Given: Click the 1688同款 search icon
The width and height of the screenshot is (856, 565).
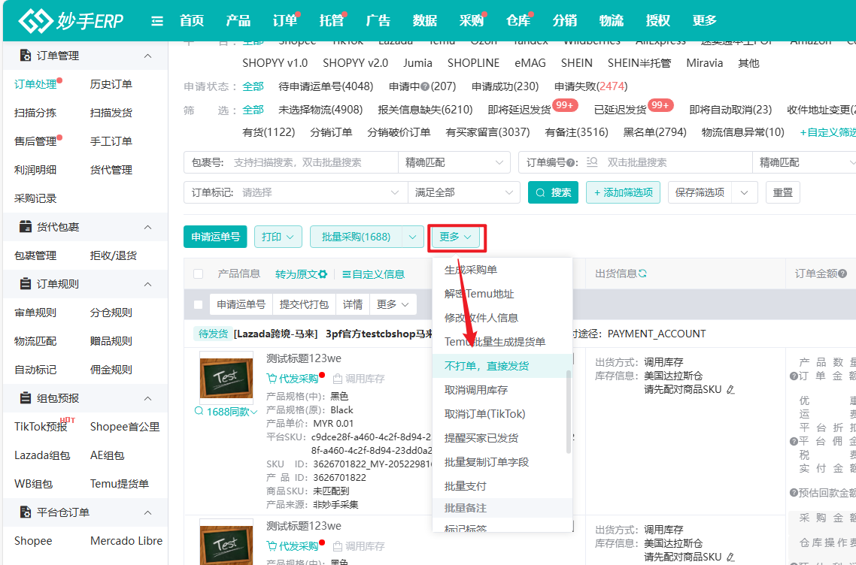Looking at the screenshot, I should pyautogui.click(x=199, y=411).
